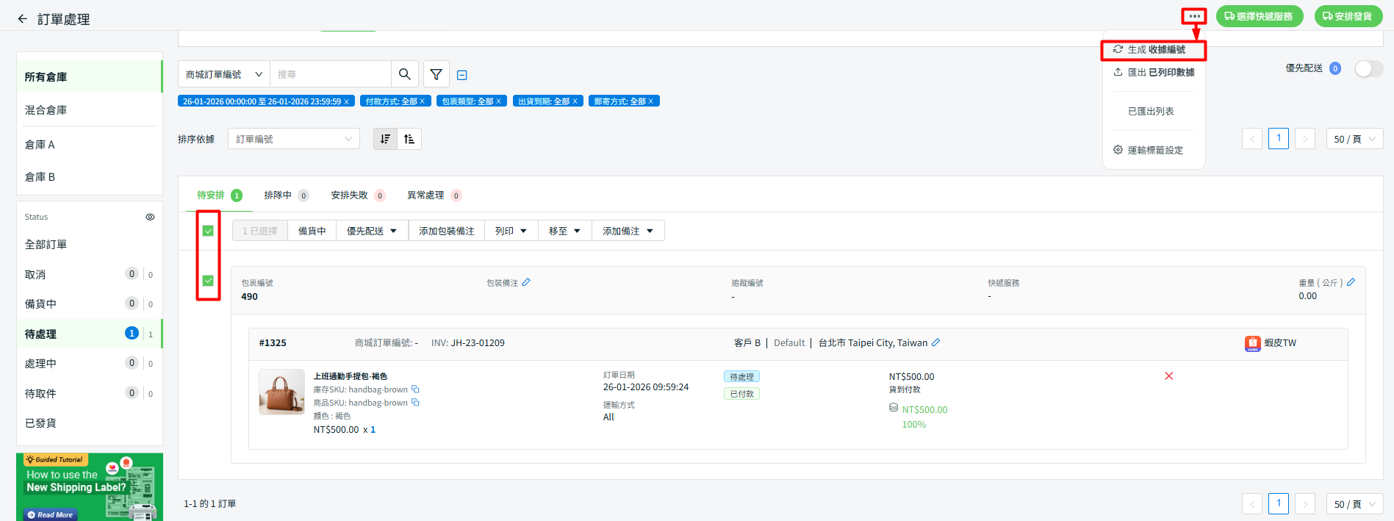Click the search magnifier icon
Screen dimensions: 1394x521
pyautogui.click(x=404, y=74)
